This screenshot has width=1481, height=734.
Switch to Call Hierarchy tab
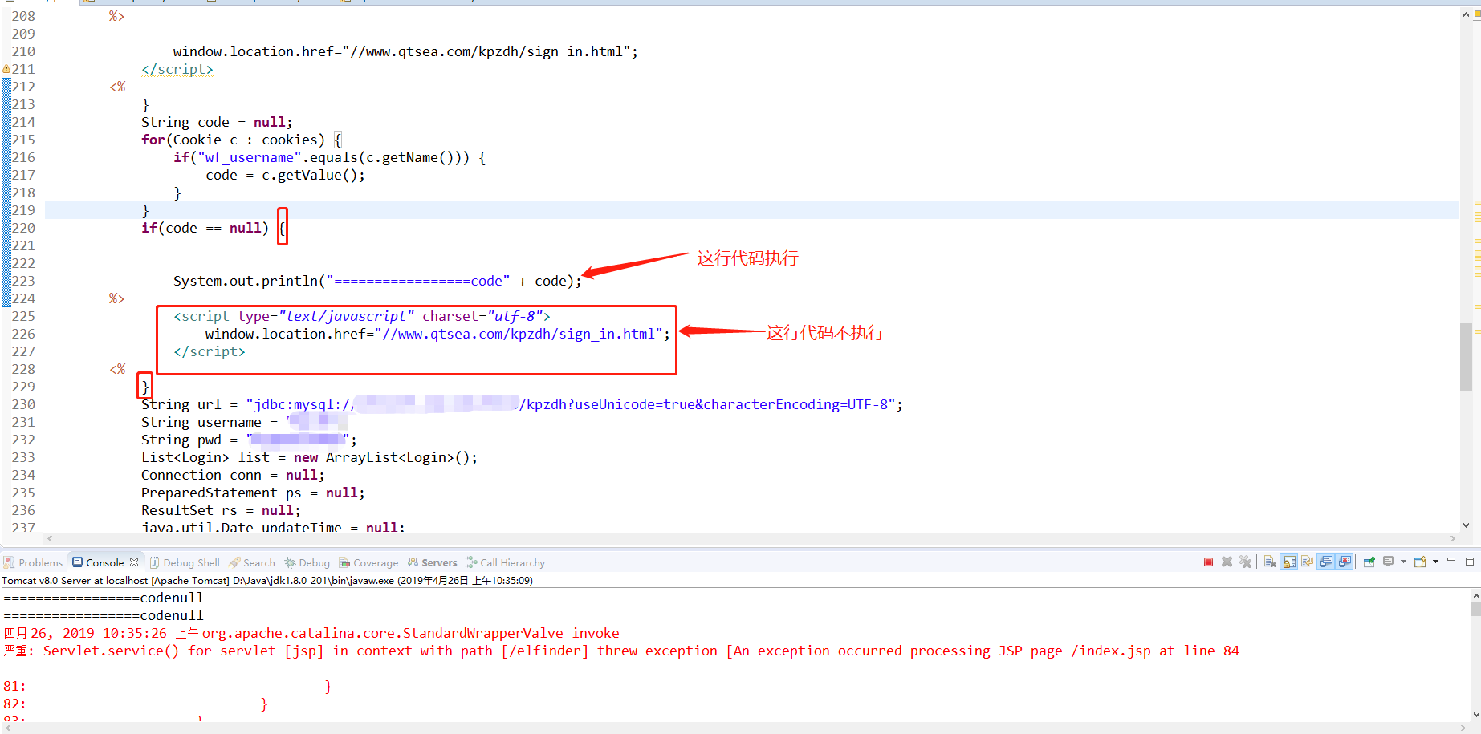click(505, 563)
